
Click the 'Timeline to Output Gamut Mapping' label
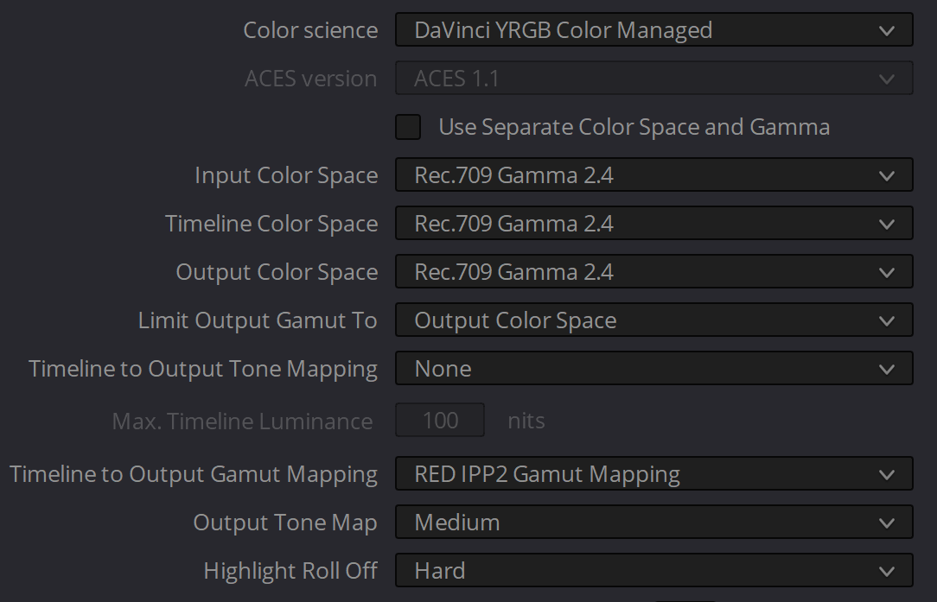click(x=194, y=474)
